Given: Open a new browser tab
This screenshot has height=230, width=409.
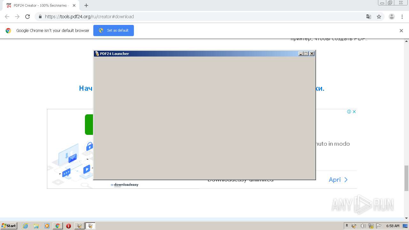Looking at the screenshot, I should pos(86,5).
